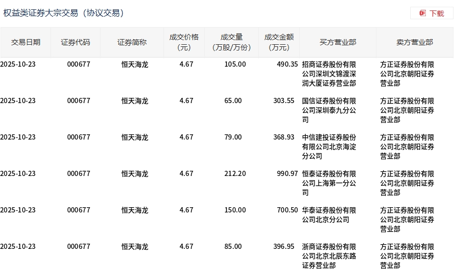This screenshot has width=454, height=277.
Task: Click the 下载 download button label
Action: click(437, 14)
